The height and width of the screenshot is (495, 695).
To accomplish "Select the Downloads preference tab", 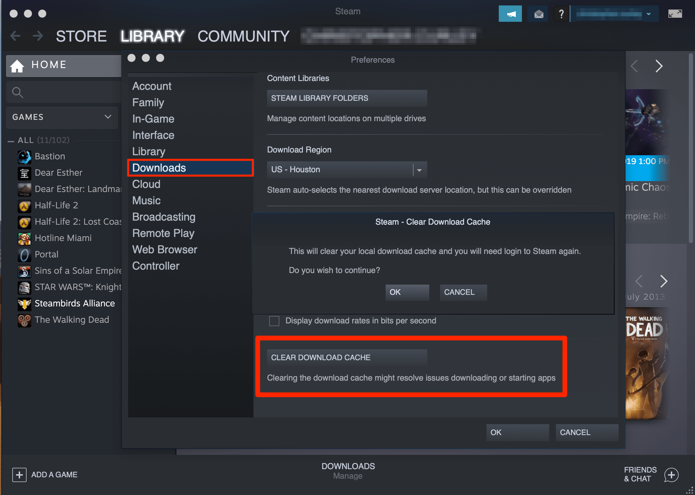I will 159,168.
